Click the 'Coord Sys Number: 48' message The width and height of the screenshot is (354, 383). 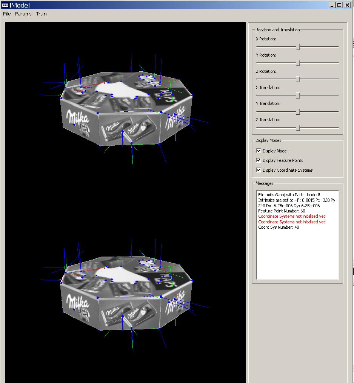click(279, 227)
